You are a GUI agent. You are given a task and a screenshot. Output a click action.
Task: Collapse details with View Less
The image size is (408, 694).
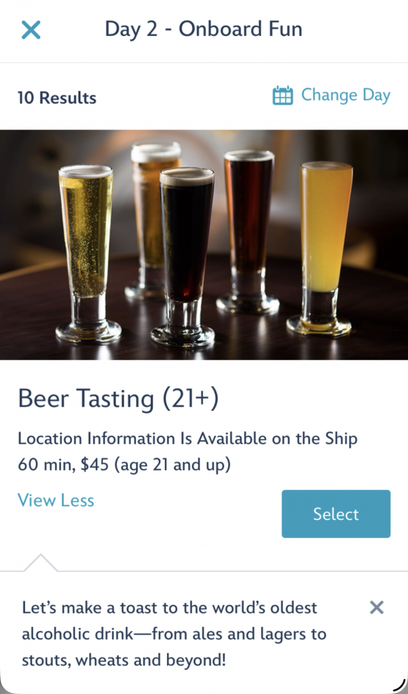tap(56, 501)
